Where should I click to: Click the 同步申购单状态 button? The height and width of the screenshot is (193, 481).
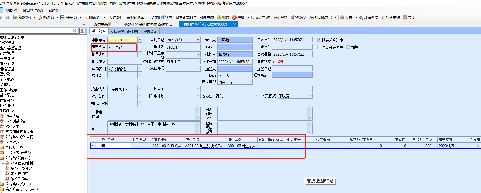click(x=160, y=17)
